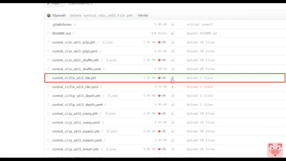Image resolution: width=286 pixels, height=161 pixels.
Task: Click LFS badge on shuffle.pth row
Action: coord(162,60)
